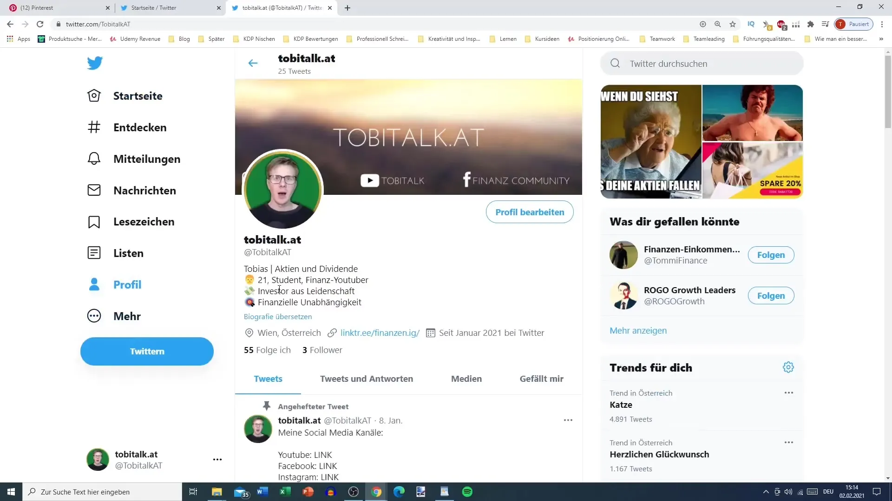892x501 pixels.
Task: Open Trends für dich settings gear
Action: click(788, 367)
